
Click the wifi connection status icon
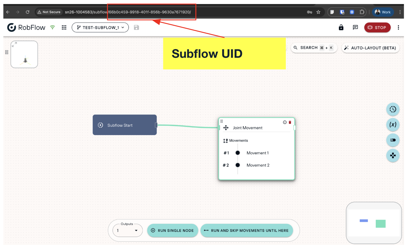tap(53, 27)
